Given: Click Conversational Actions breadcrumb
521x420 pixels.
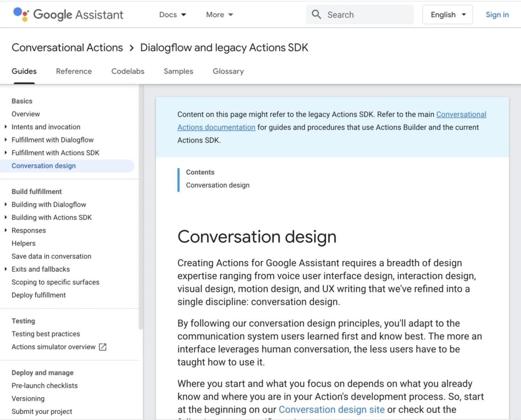Looking at the screenshot, I should click(x=67, y=48).
